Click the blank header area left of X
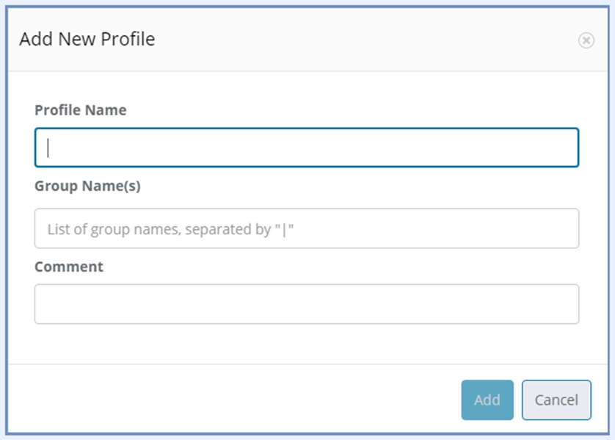615x440 pixels. tap(514, 40)
